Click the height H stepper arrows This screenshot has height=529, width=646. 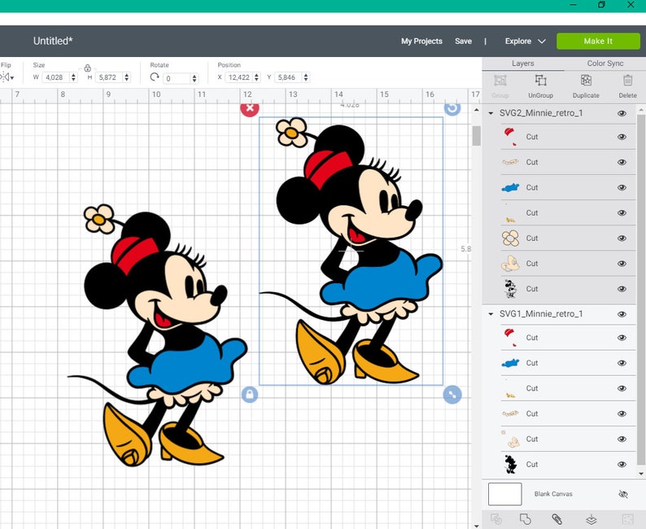pos(126,77)
